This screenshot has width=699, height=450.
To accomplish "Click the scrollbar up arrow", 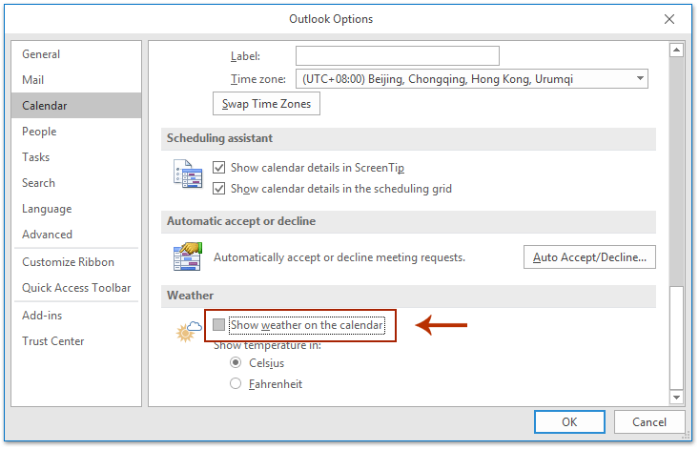I will point(676,50).
